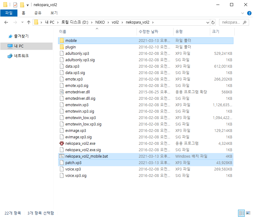This screenshot has width=253, height=217.
Task: Click the 응용 프로그램 확장 type cell
Action: [191, 92]
